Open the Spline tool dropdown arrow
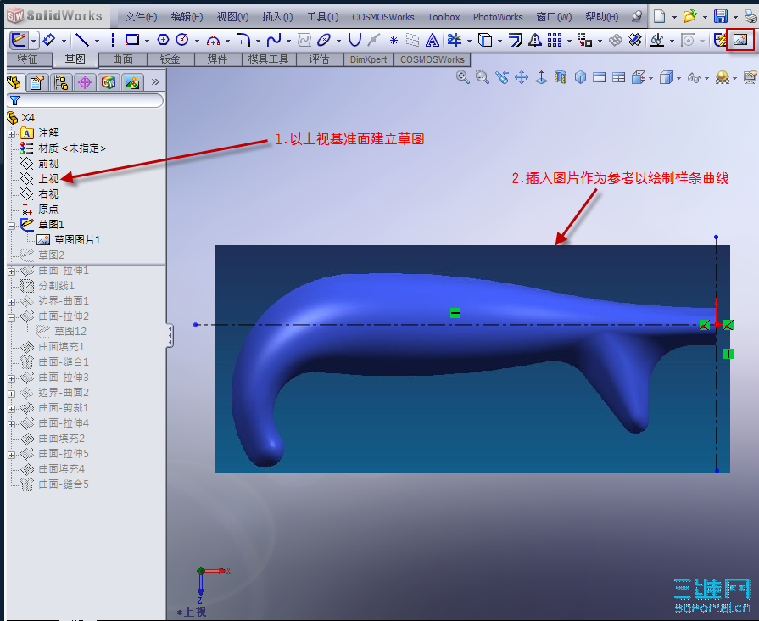759x621 pixels. [288, 41]
